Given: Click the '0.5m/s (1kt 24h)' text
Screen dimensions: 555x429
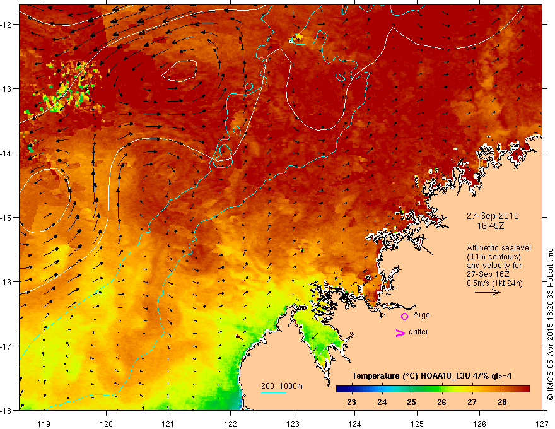Looking at the screenshot, I should click(495, 283).
